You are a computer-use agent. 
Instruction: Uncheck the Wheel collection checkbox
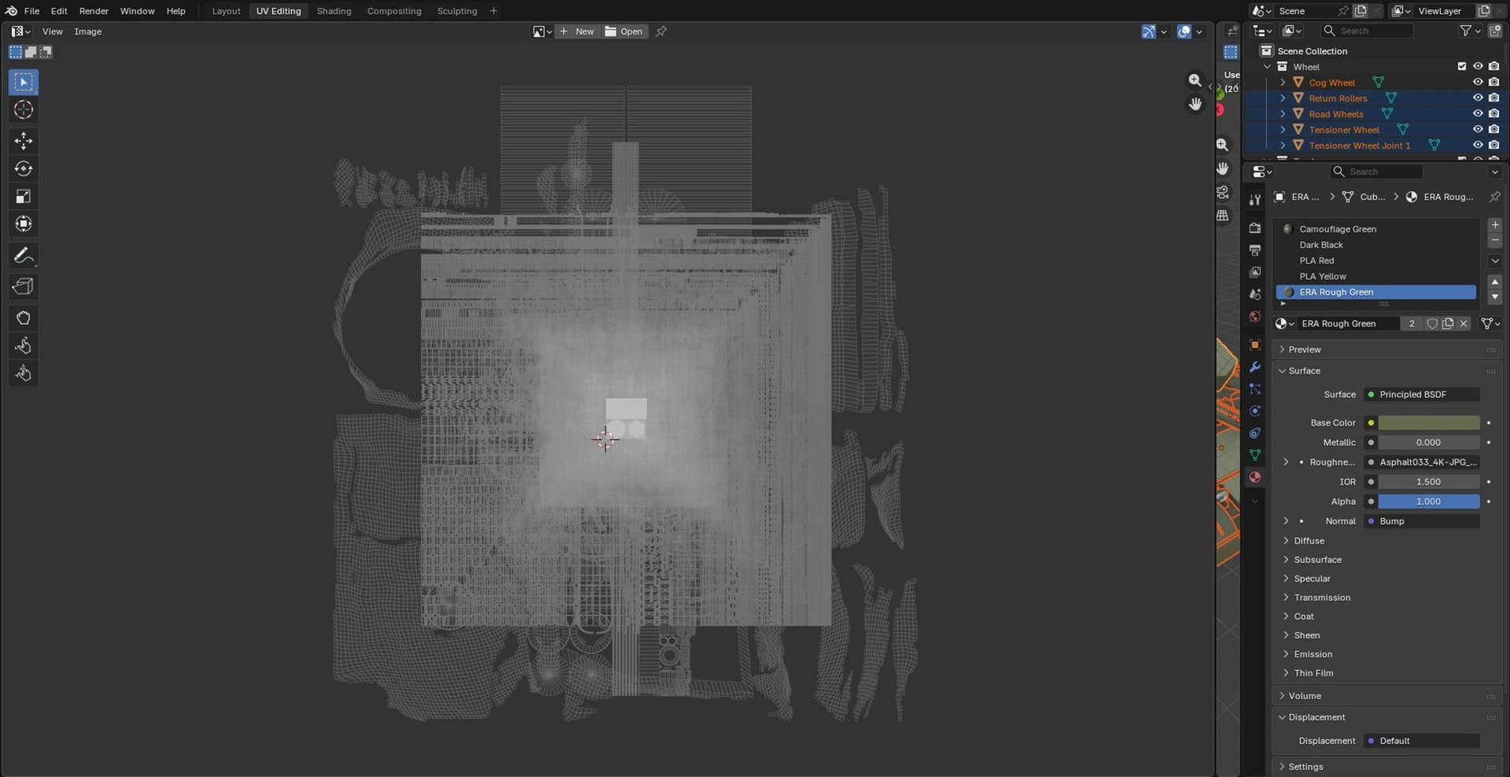pos(1462,67)
